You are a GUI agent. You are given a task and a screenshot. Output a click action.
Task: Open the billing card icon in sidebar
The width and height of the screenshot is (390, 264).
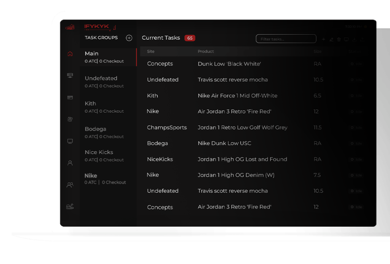pyautogui.click(x=70, y=98)
